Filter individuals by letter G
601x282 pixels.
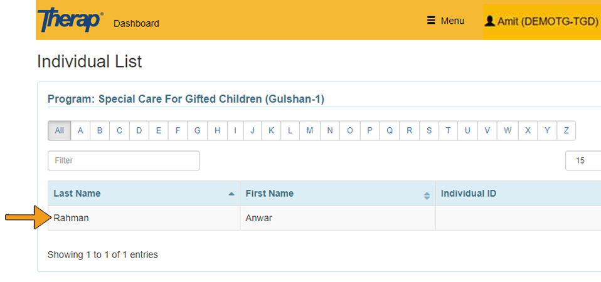coord(197,130)
